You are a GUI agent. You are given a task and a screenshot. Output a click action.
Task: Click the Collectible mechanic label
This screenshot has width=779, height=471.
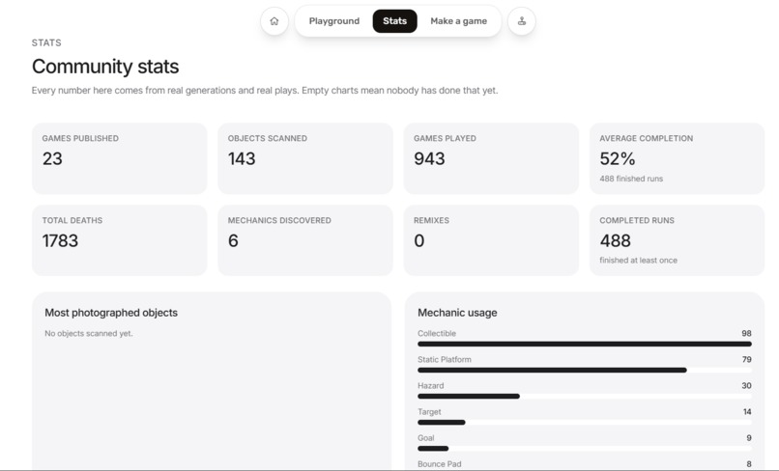pos(437,334)
